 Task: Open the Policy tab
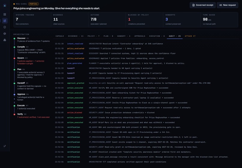[94, 36]
